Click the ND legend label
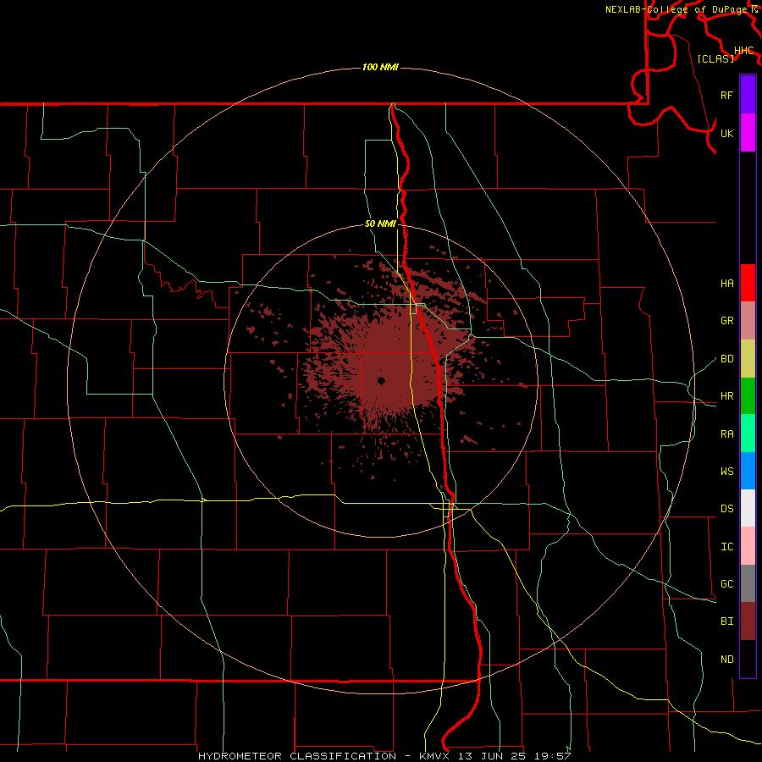 tap(727, 660)
